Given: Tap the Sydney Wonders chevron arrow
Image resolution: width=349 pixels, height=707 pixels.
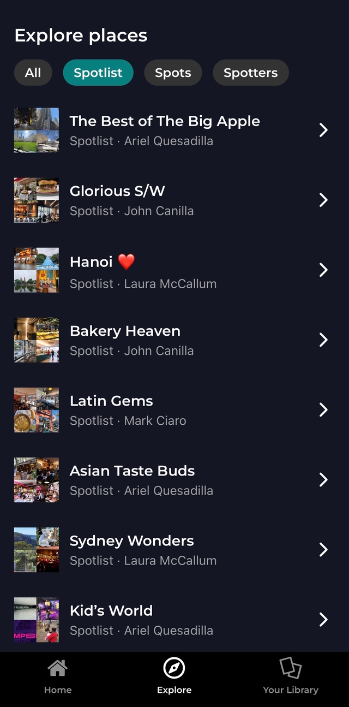Looking at the screenshot, I should pyautogui.click(x=323, y=549).
